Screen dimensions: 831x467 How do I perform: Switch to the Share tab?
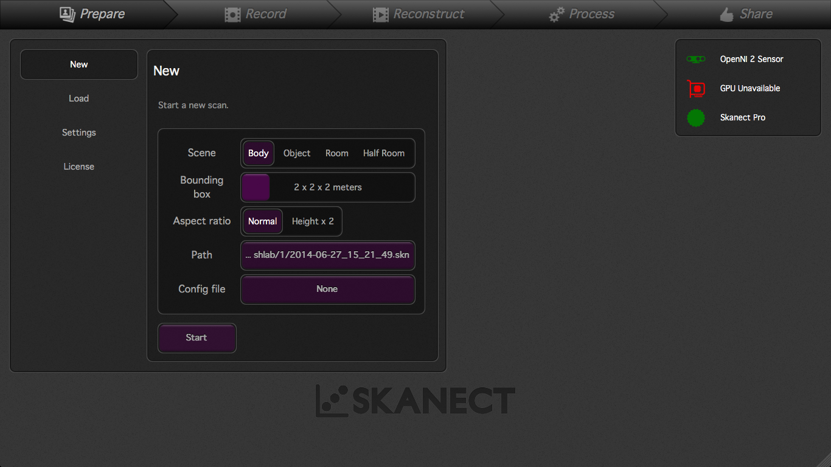tap(745, 14)
